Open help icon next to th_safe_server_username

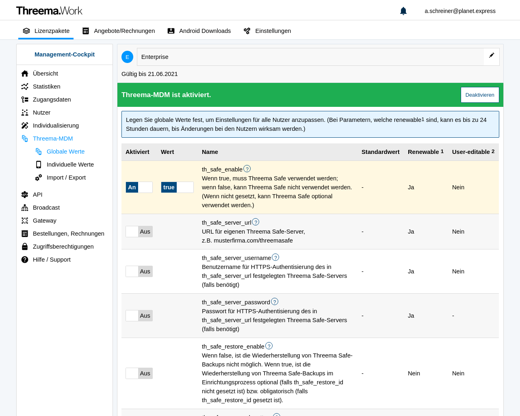tap(275, 257)
